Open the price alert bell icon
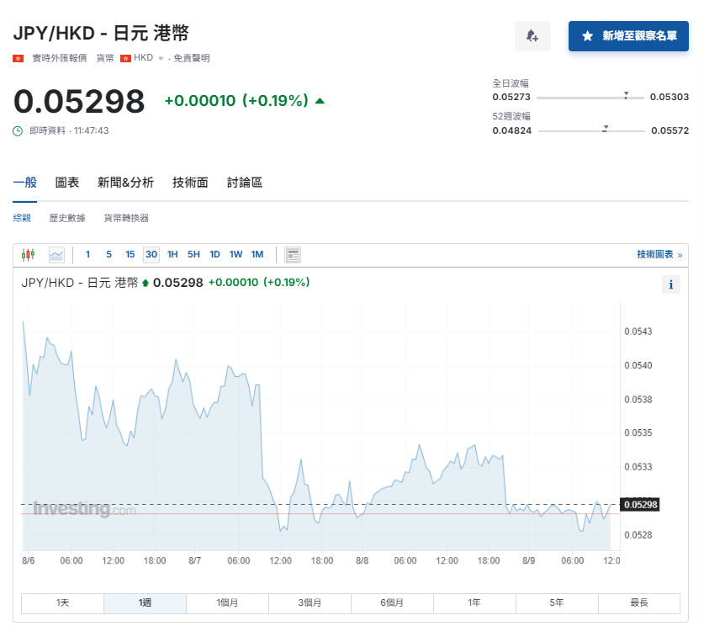The image size is (704, 626). pyautogui.click(x=533, y=37)
